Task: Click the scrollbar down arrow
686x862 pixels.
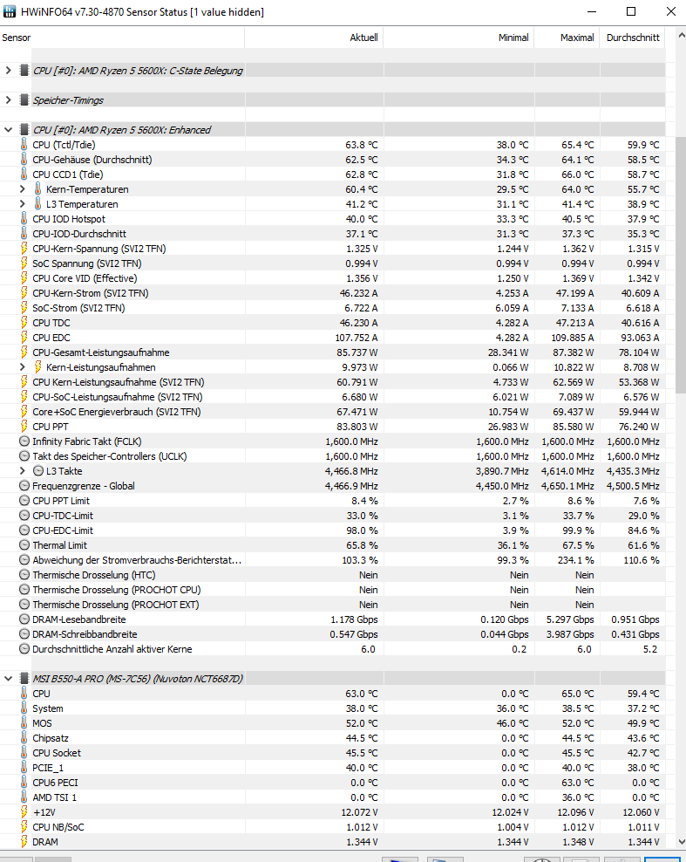Action: [x=681, y=842]
